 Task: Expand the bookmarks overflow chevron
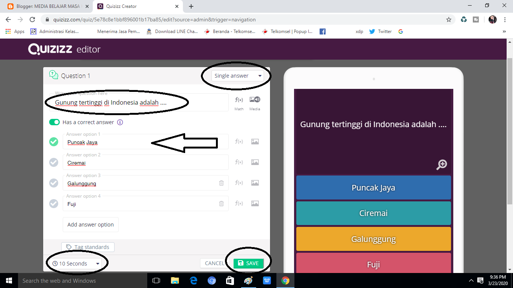point(505,31)
